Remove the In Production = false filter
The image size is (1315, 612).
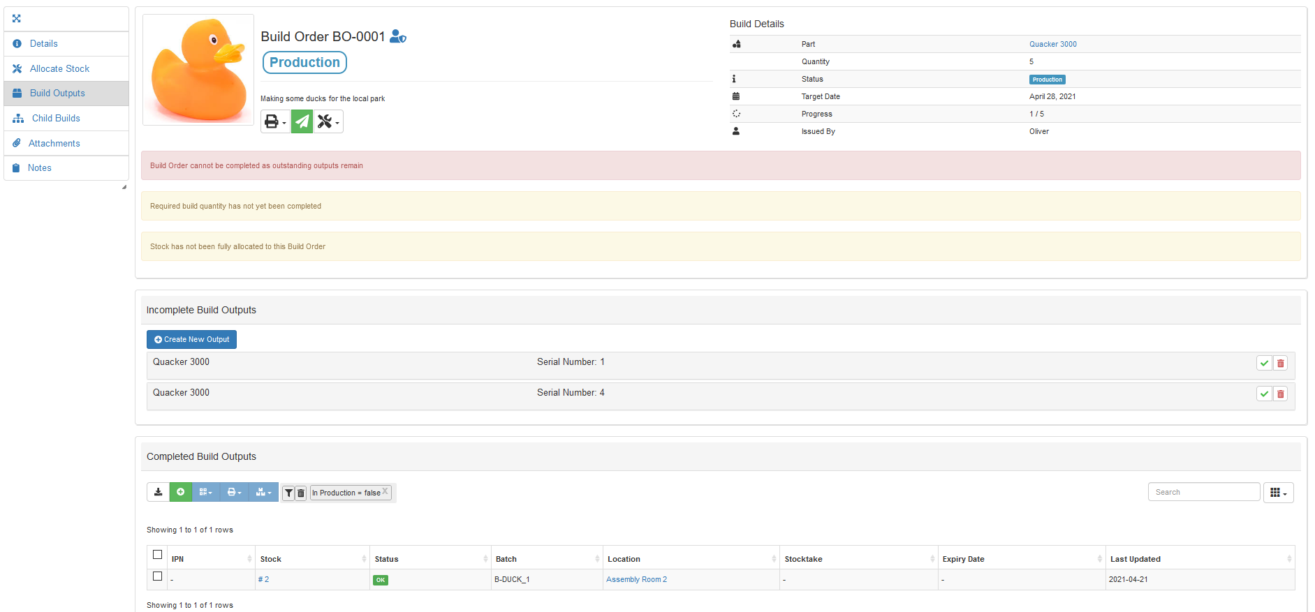pyautogui.click(x=385, y=491)
